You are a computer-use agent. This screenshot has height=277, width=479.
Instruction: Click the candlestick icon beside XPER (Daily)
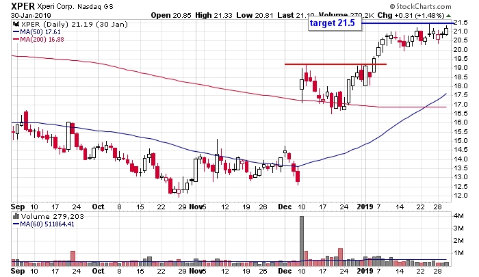(16, 25)
